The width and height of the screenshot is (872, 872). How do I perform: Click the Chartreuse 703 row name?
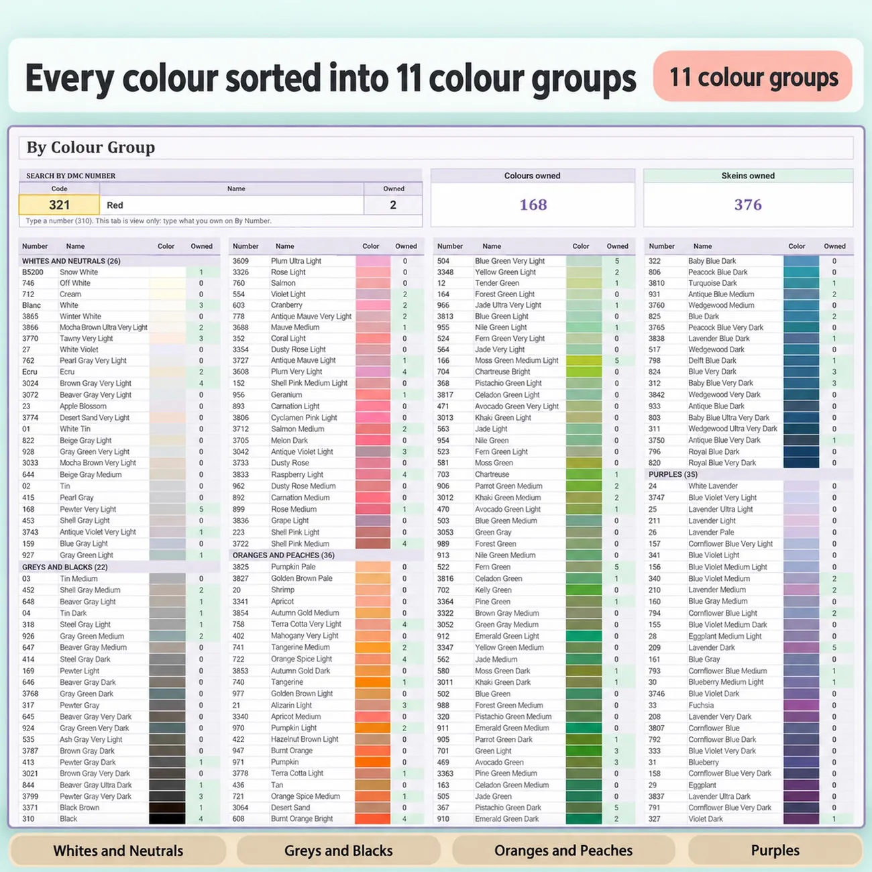(x=492, y=474)
